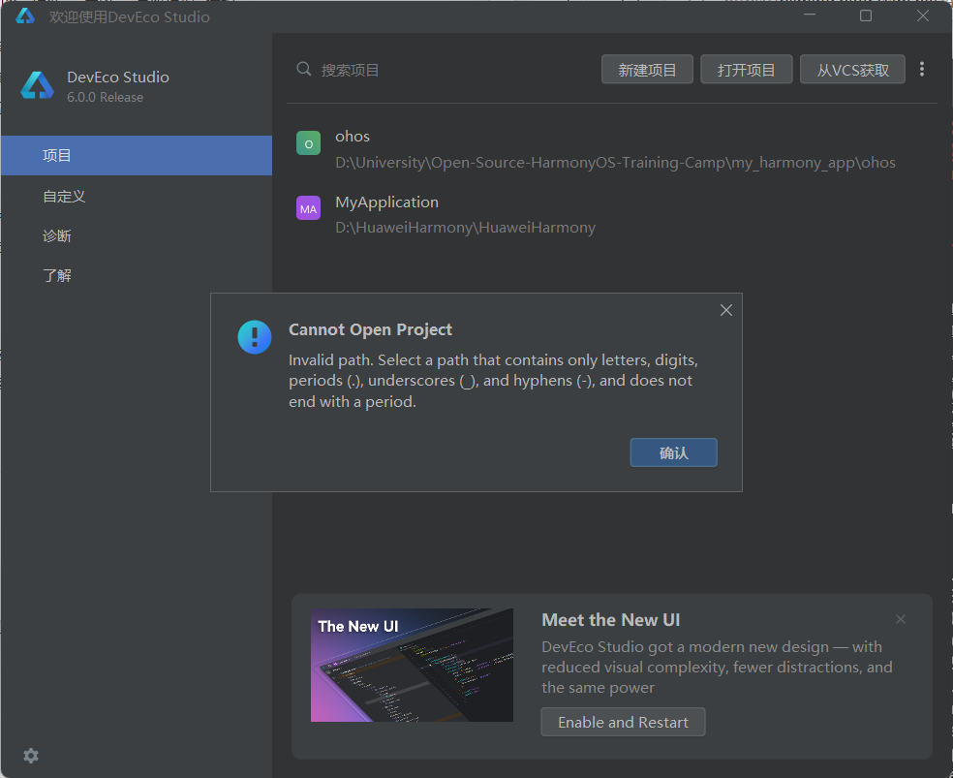Click Enable and Restart button
953x778 pixels.
(x=623, y=722)
